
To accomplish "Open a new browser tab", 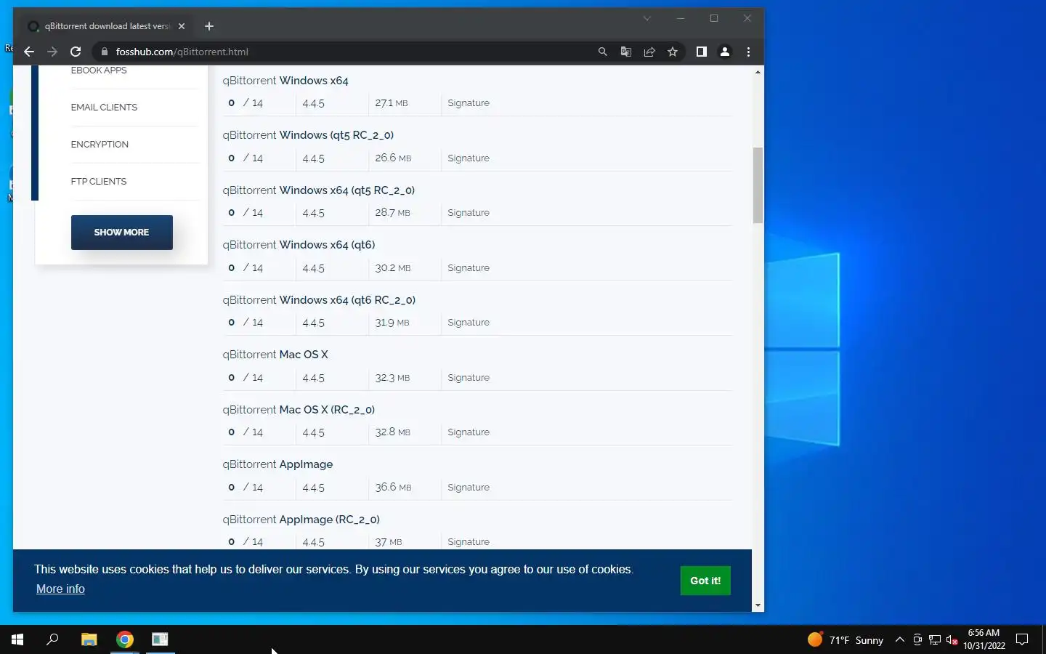I will pos(209,26).
